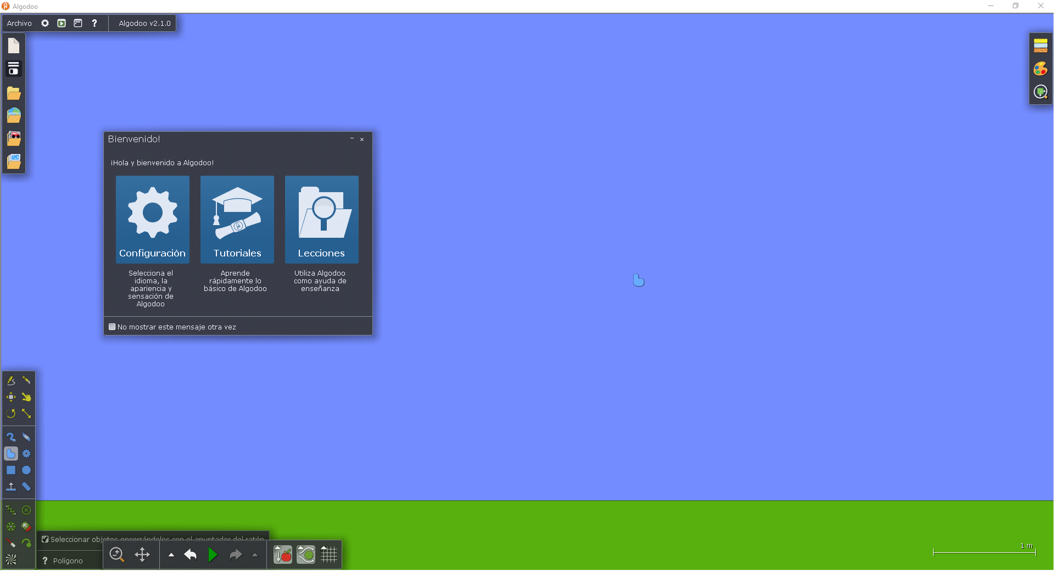The image size is (1054, 571).
Task: Undo the last action
Action: point(191,555)
